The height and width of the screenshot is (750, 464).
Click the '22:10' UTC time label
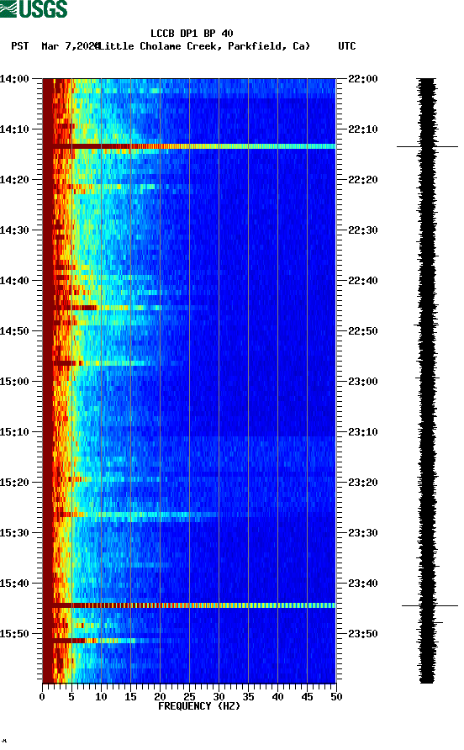pyautogui.click(x=363, y=129)
